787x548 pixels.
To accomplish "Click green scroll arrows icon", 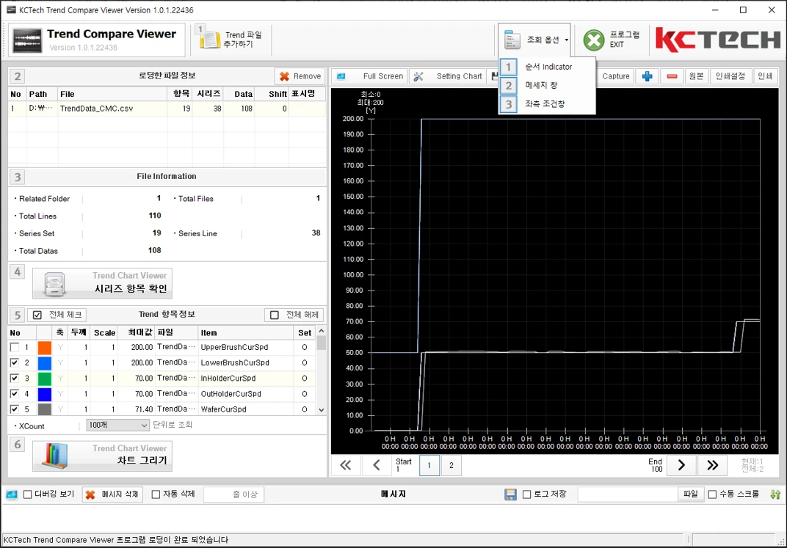I will click(x=775, y=494).
